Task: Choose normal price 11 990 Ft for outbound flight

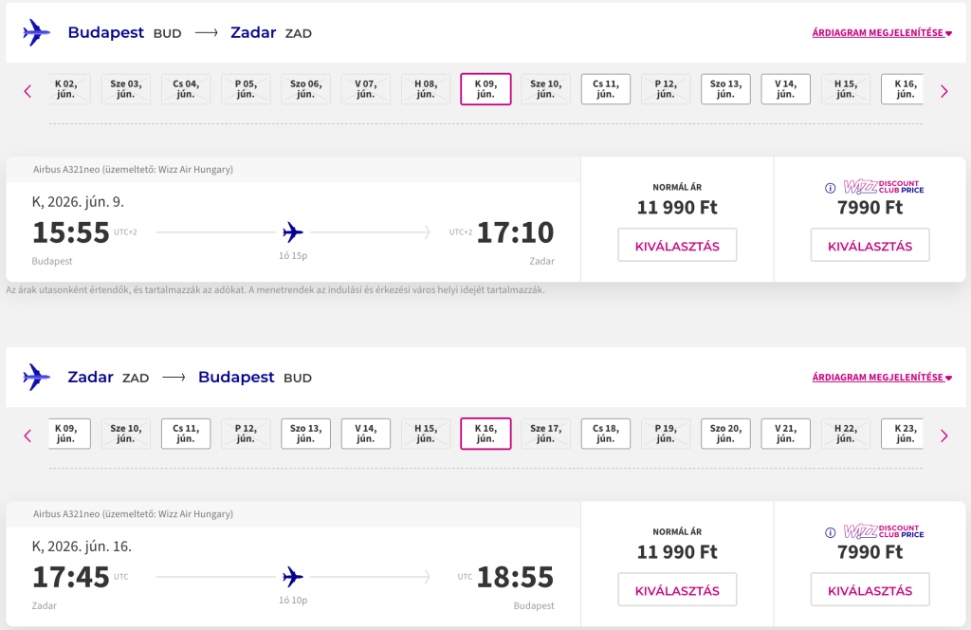Action: pos(677,246)
